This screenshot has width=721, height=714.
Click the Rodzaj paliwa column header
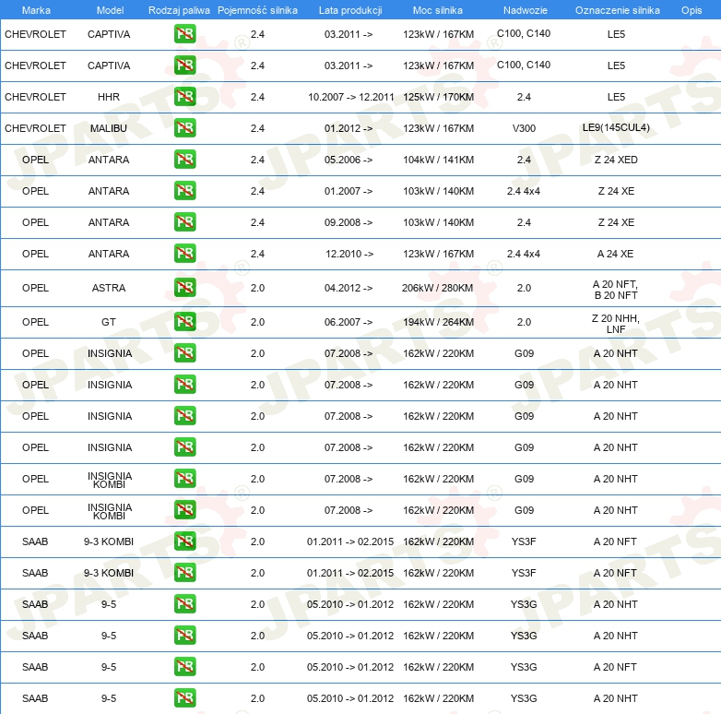point(179,9)
